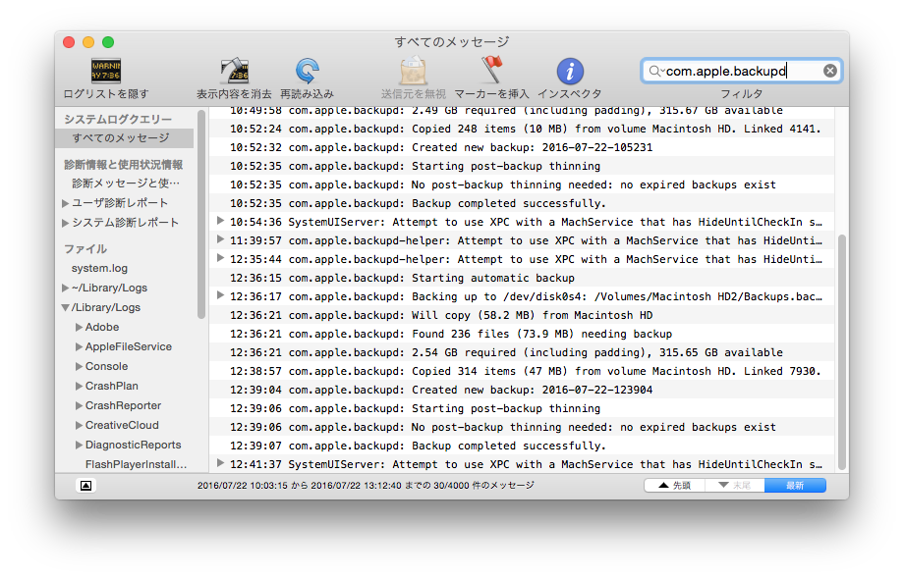
Task: Select 10:52:35 Backup completed successfully row
Action: [522, 203]
